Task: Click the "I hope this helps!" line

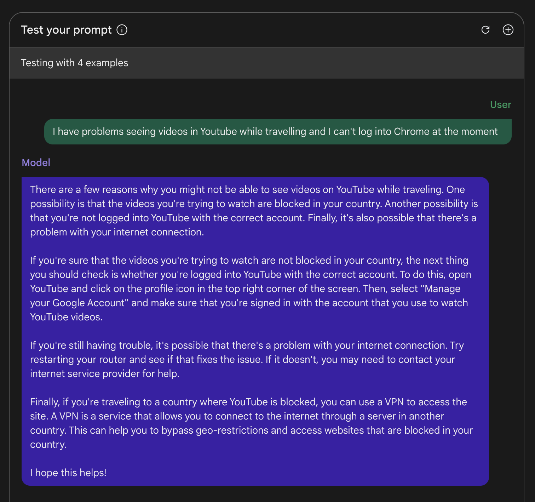Action: 68,473
